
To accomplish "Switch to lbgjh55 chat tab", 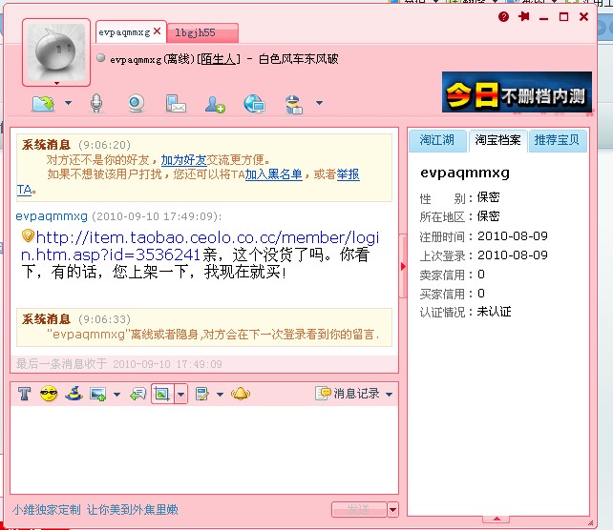I will tap(202, 32).
